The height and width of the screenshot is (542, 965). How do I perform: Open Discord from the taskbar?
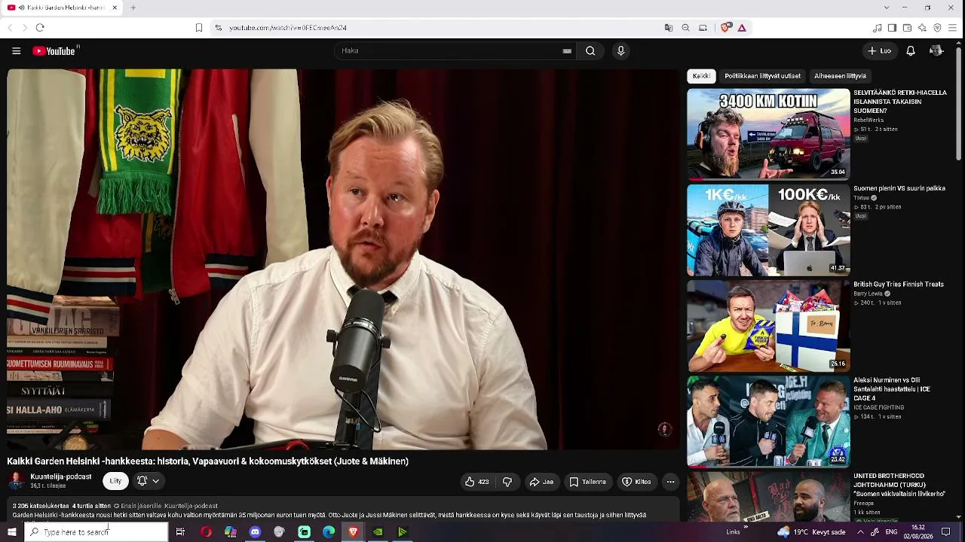click(255, 532)
